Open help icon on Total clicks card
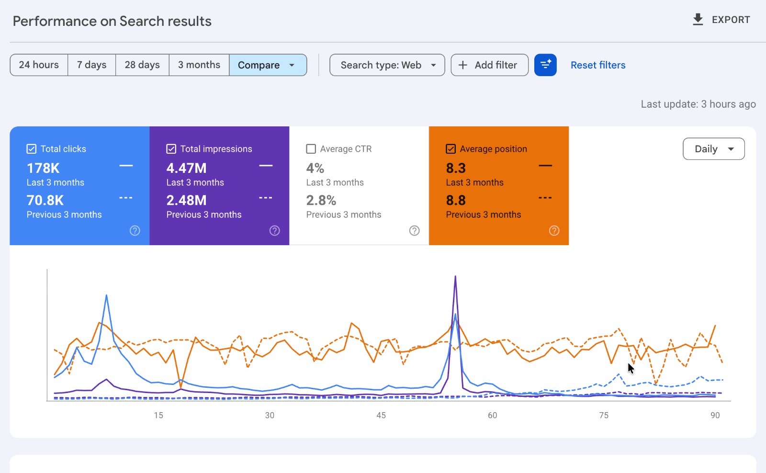The image size is (766, 473). coord(135,231)
